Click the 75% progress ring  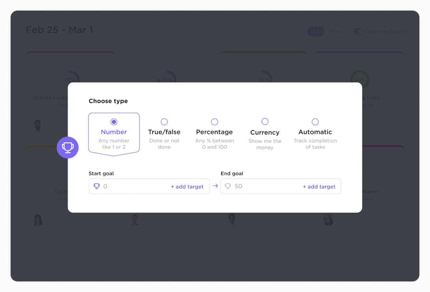click(x=167, y=79)
